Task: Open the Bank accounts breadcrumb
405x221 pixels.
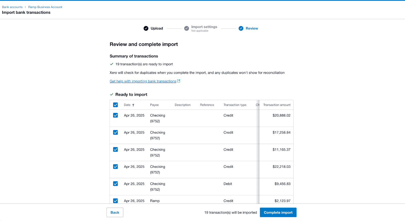Action: [x=12, y=7]
